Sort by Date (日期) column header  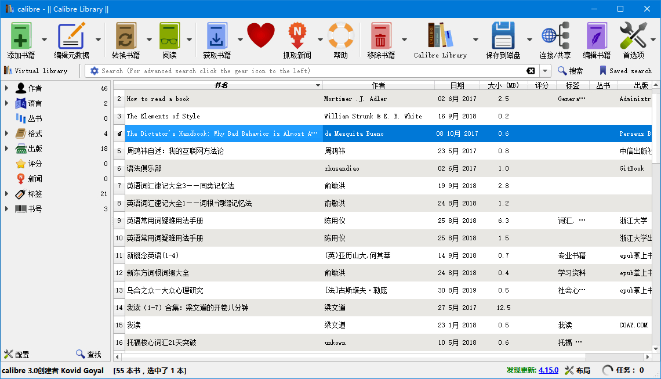click(x=457, y=85)
